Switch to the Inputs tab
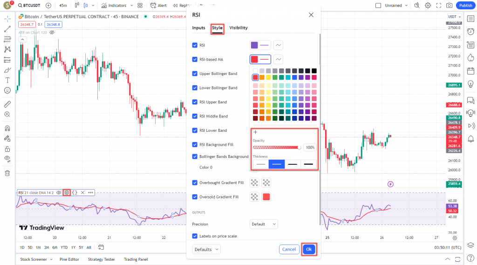 [198, 27]
